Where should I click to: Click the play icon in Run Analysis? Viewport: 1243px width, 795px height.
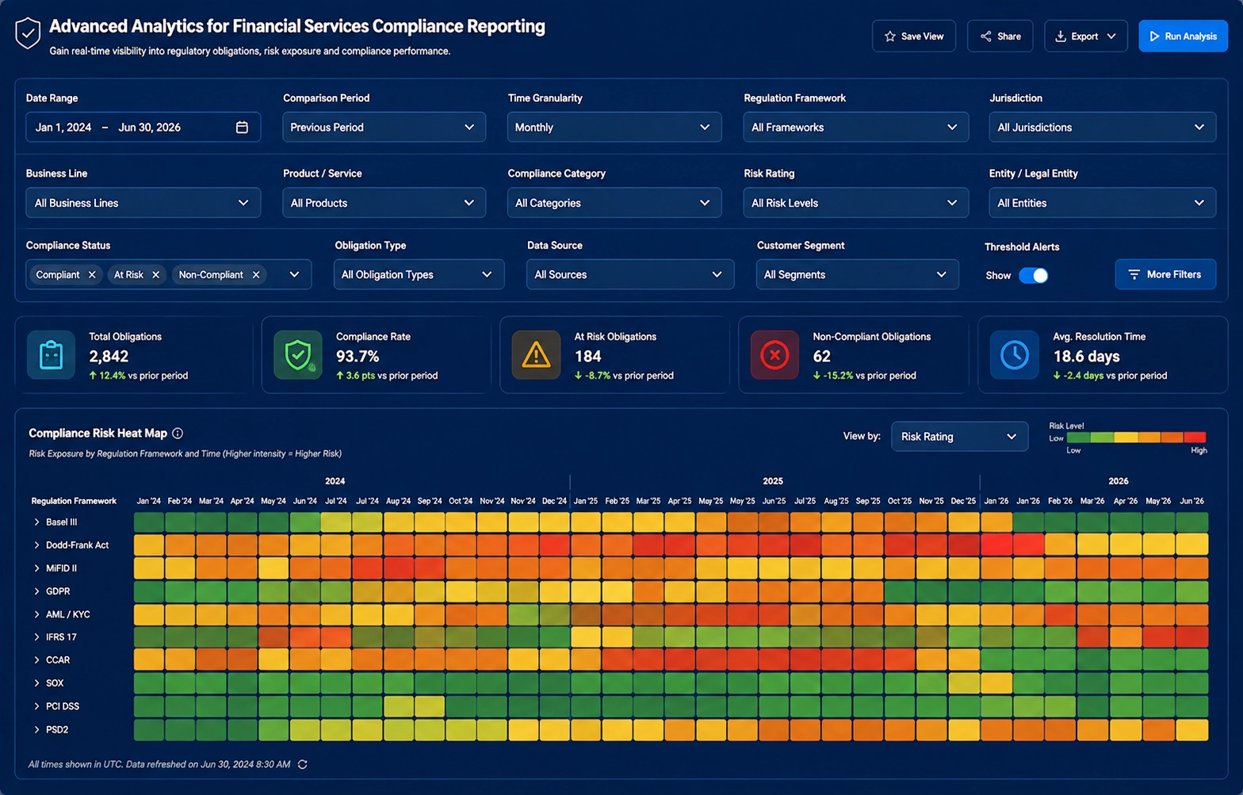tap(1154, 36)
